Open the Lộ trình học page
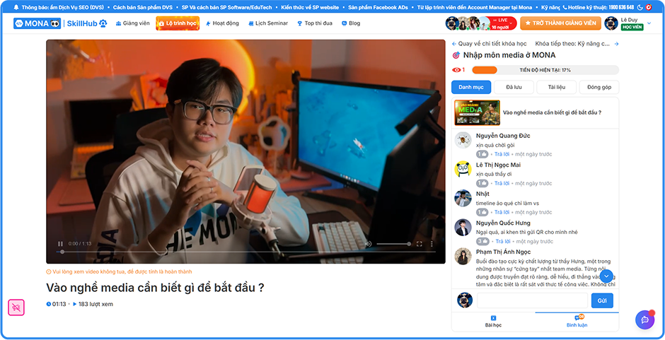This screenshot has height=340, width=665. point(178,23)
